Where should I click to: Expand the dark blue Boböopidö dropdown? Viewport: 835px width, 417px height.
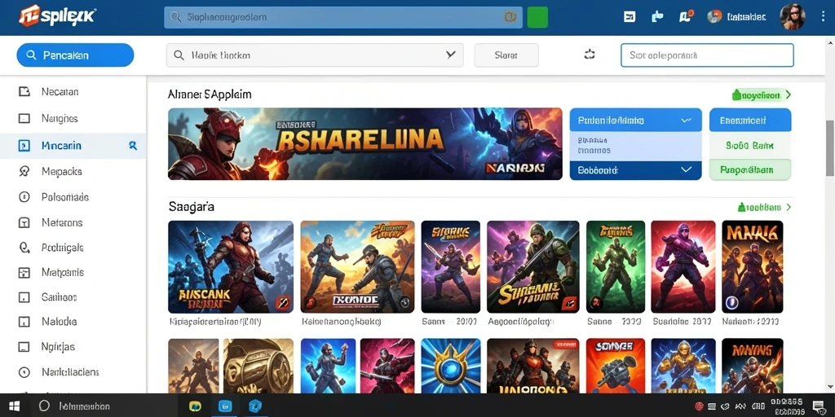[x=635, y=170]
